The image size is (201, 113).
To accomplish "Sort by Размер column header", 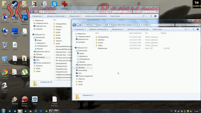I will [x=163, y=33].
